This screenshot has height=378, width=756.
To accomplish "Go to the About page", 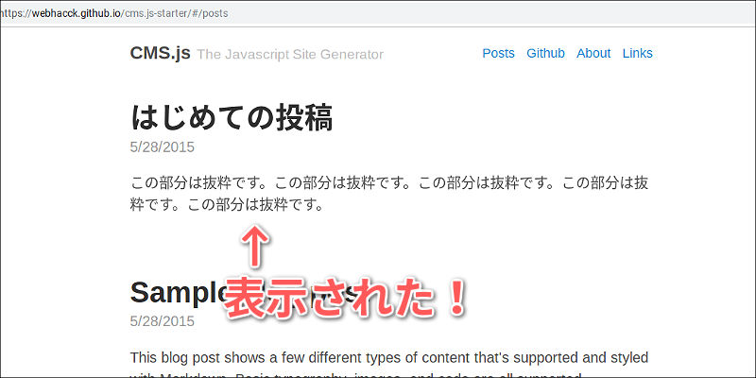I will click(x=593, y=53).
